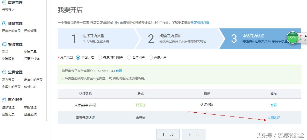Click the 未开始 status cell

[141, 118]
